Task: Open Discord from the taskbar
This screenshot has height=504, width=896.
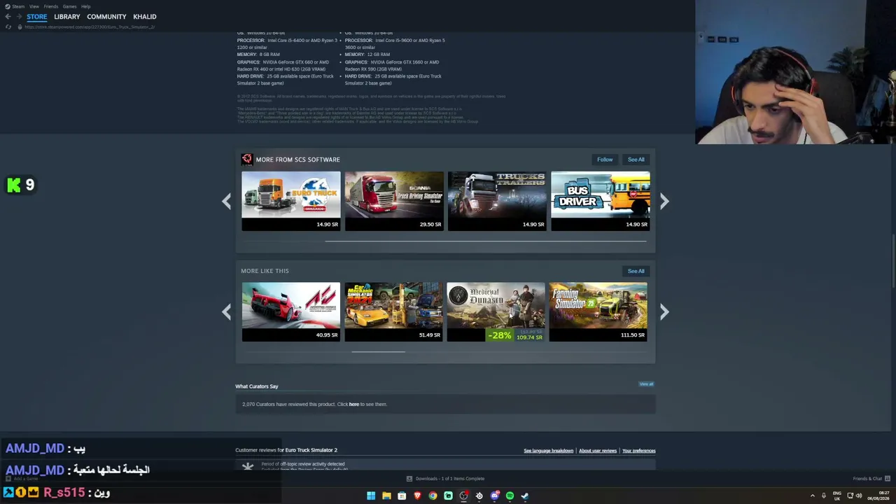Action: (x=494, y=496)
